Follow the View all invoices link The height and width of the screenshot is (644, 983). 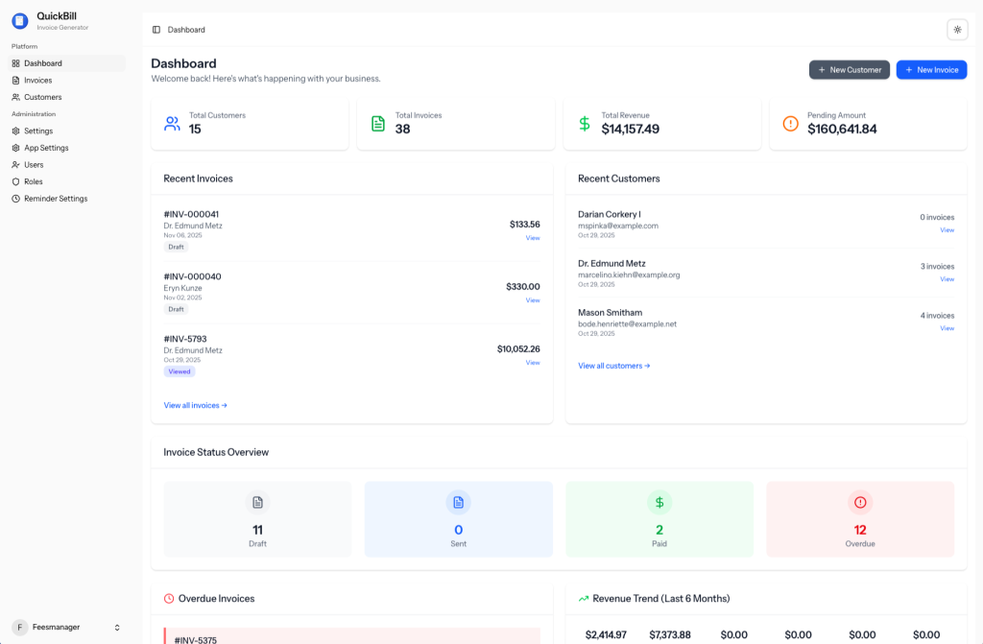point(195,405)
